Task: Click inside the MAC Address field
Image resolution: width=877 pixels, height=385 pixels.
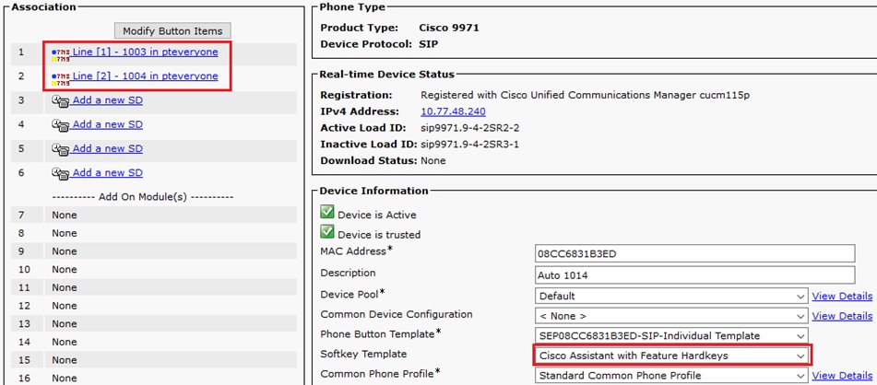Action: point(694,253)
